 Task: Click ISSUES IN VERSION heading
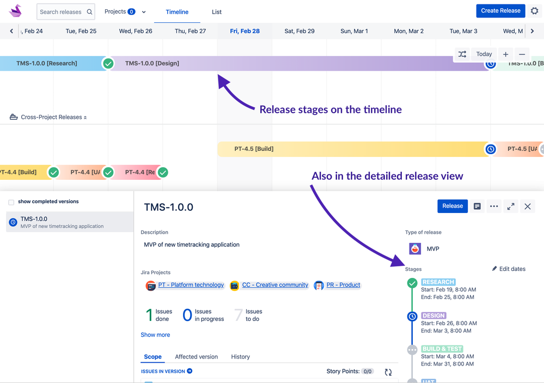coord(163,371)
